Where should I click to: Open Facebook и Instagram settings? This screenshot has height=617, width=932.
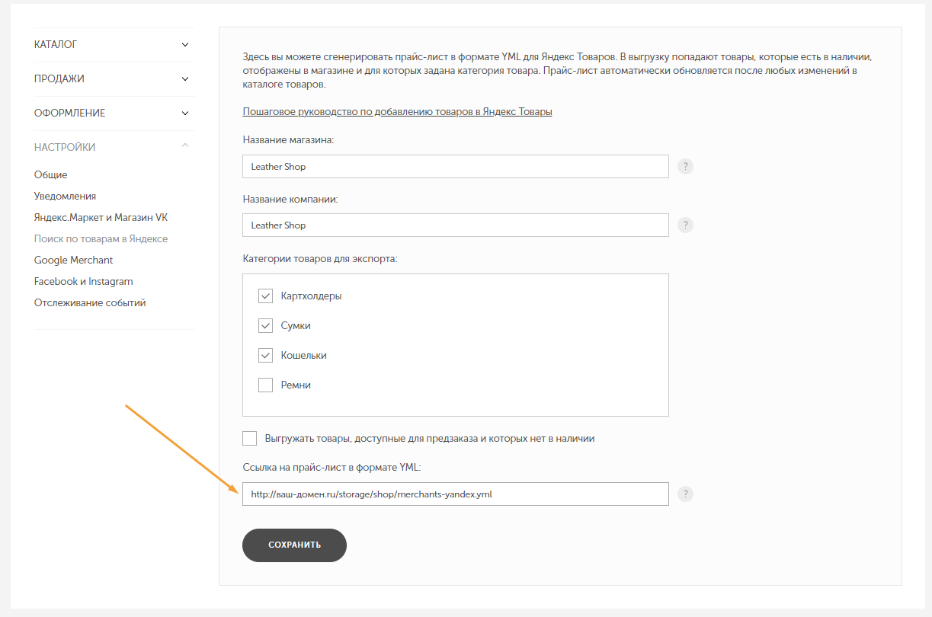coord(84,281)
